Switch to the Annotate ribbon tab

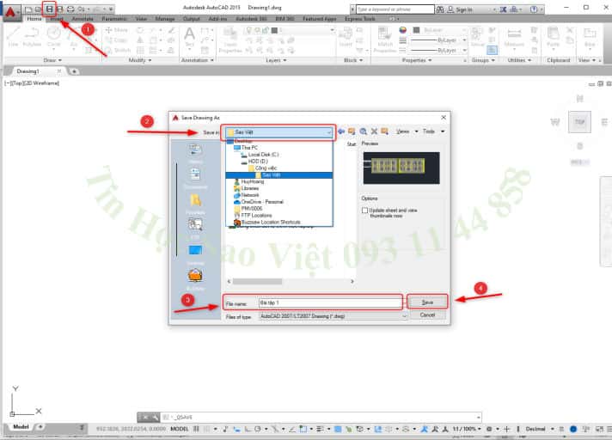[83, 18]
